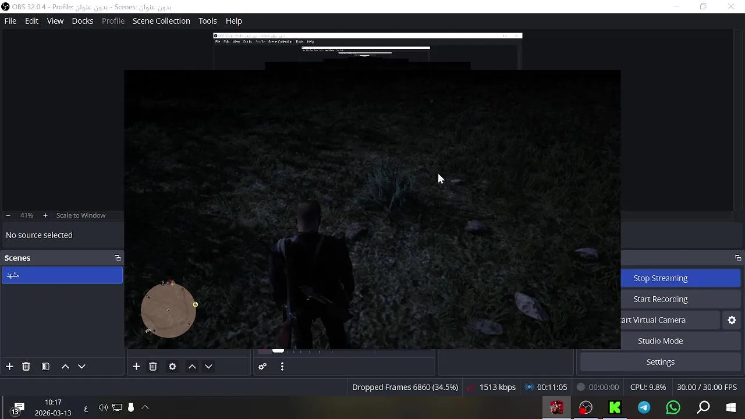Open the File menu
The height and width of the screenshot is (419, 745).
10,21
